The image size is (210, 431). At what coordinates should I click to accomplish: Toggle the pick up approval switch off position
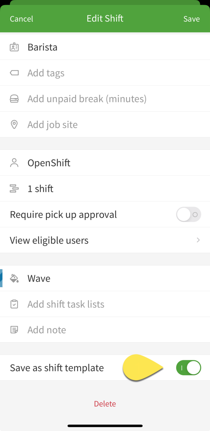point(188,214)
